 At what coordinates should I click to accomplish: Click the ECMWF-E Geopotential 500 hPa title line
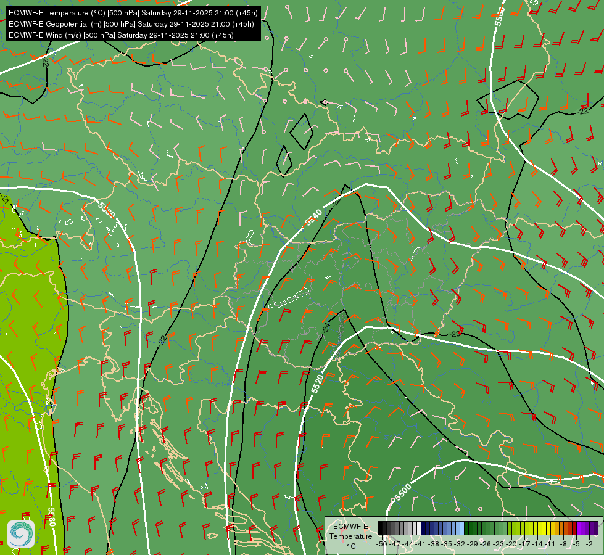[131, 24]
